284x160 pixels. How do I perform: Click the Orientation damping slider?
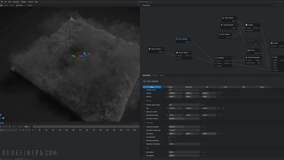[184, 127]
